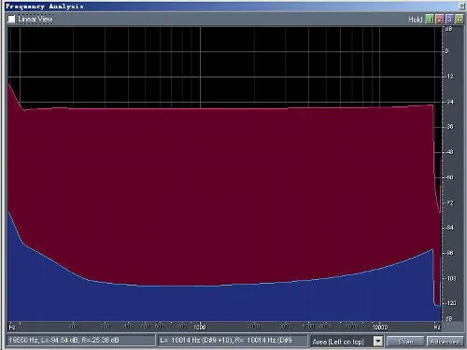Click the Linear View label text

[35, 19]
